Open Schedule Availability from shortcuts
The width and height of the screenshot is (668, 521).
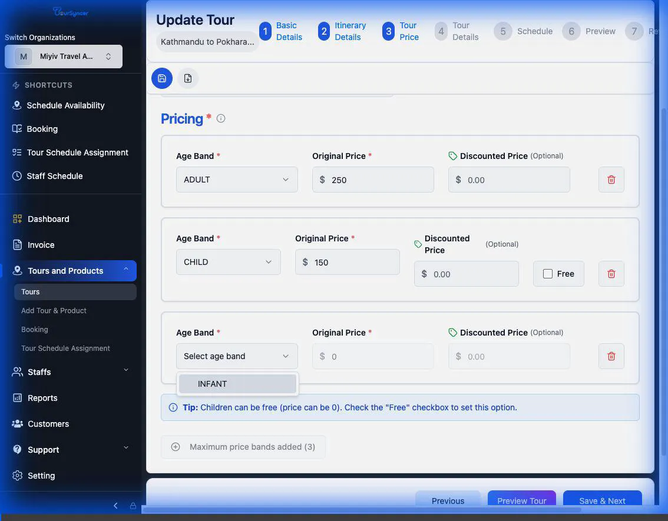pos(65,105)
